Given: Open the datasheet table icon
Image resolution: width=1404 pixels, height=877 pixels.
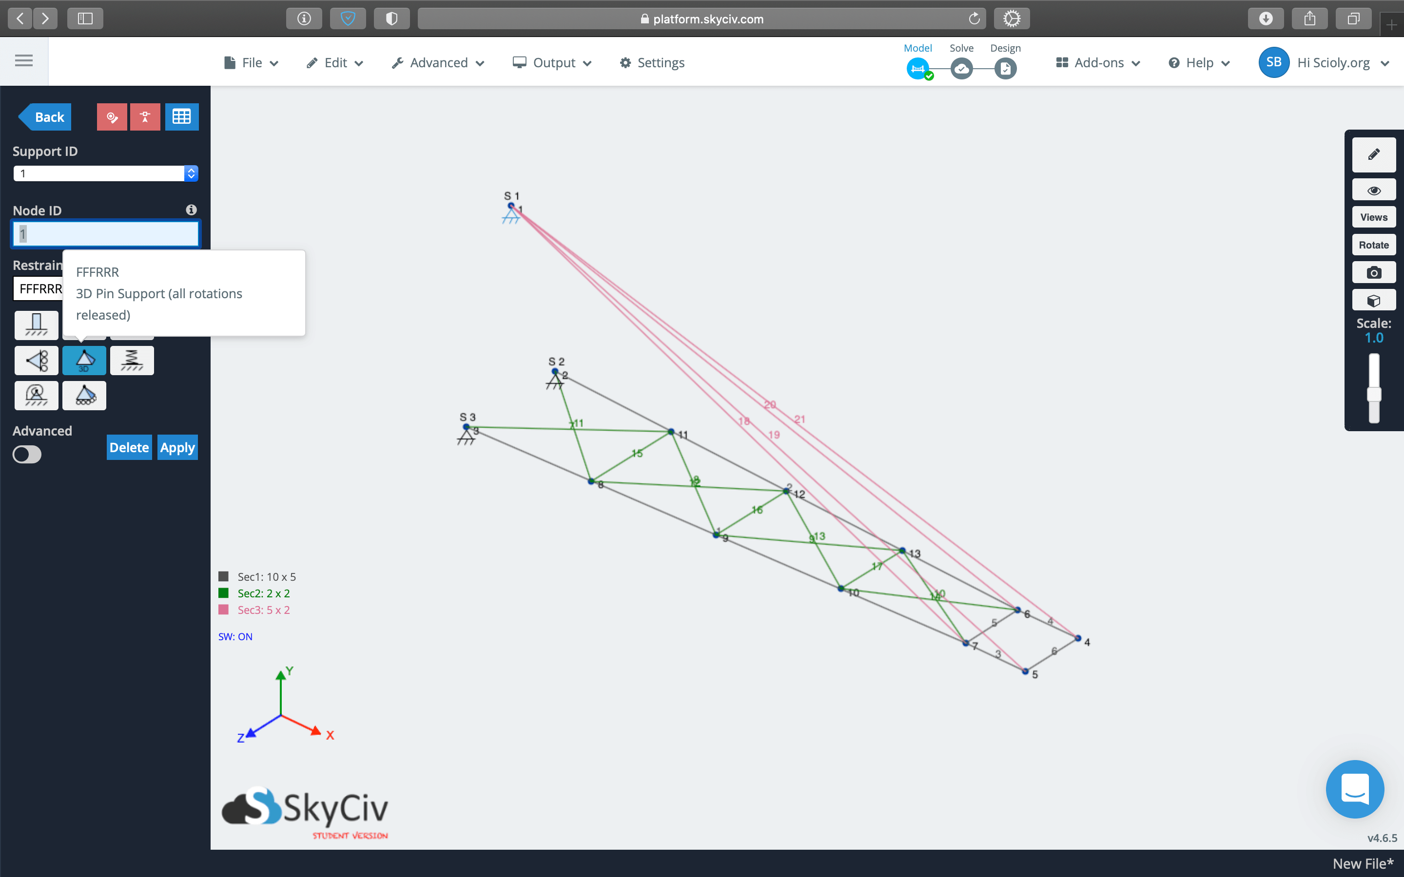Looking at the screenshot, I should coord(181,117).
